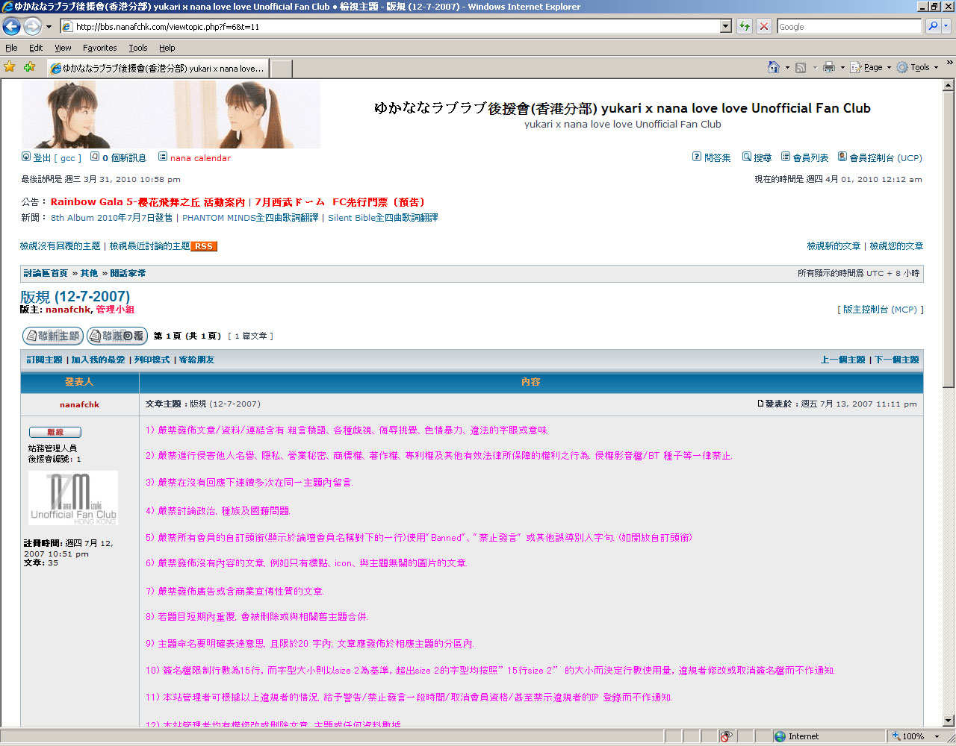Open the nana calendar link
The width and height of the screenshot is (956, 746).
(x=200, y=158)
